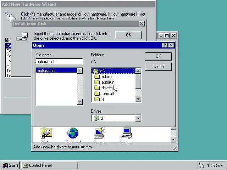This screenshot has height=170, width=227.
Task: Click the drivers folder icon
Action: point(97,88)
